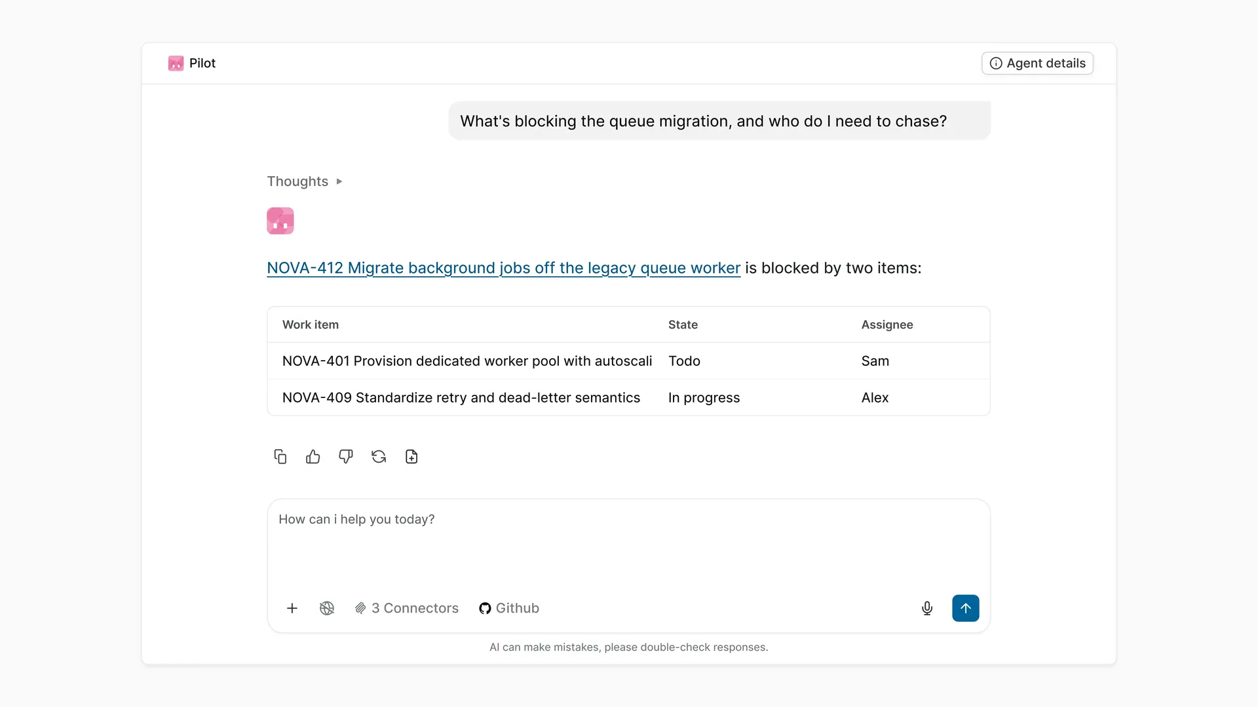Open the Github connector option

(509, 608)
